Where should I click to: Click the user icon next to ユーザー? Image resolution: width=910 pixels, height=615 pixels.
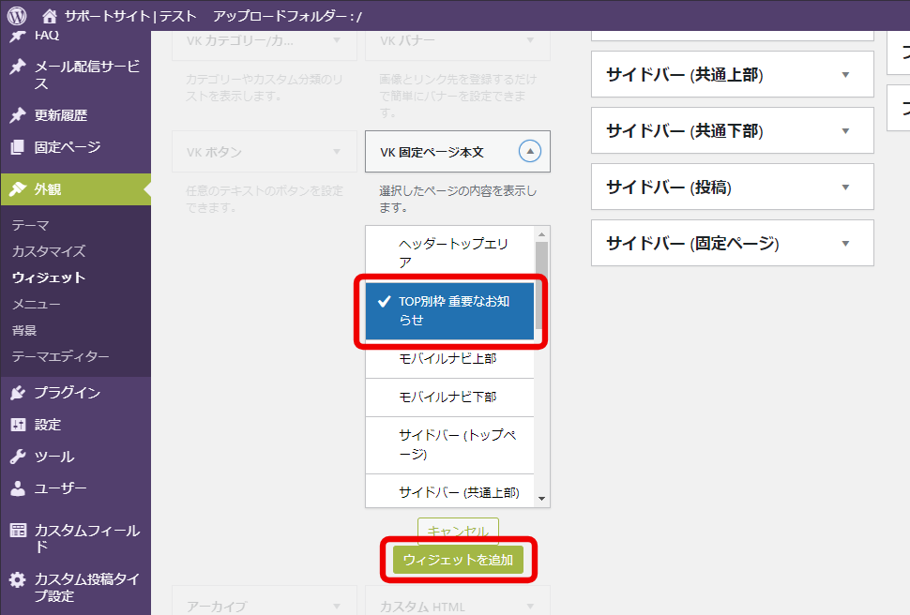[18, 488]
